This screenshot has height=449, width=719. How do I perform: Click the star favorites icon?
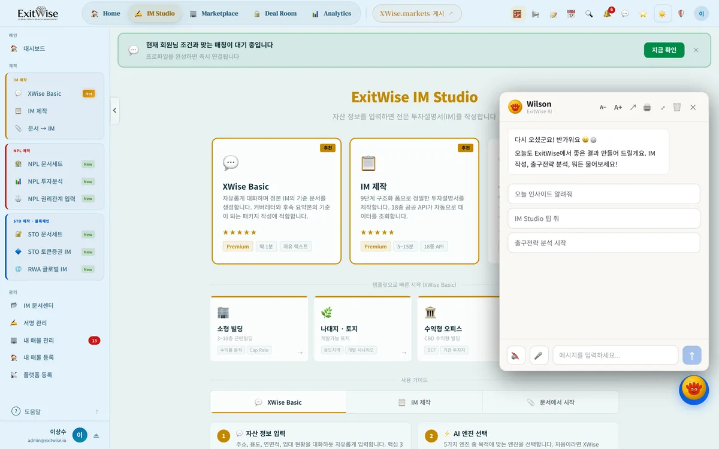pos(643,14)
